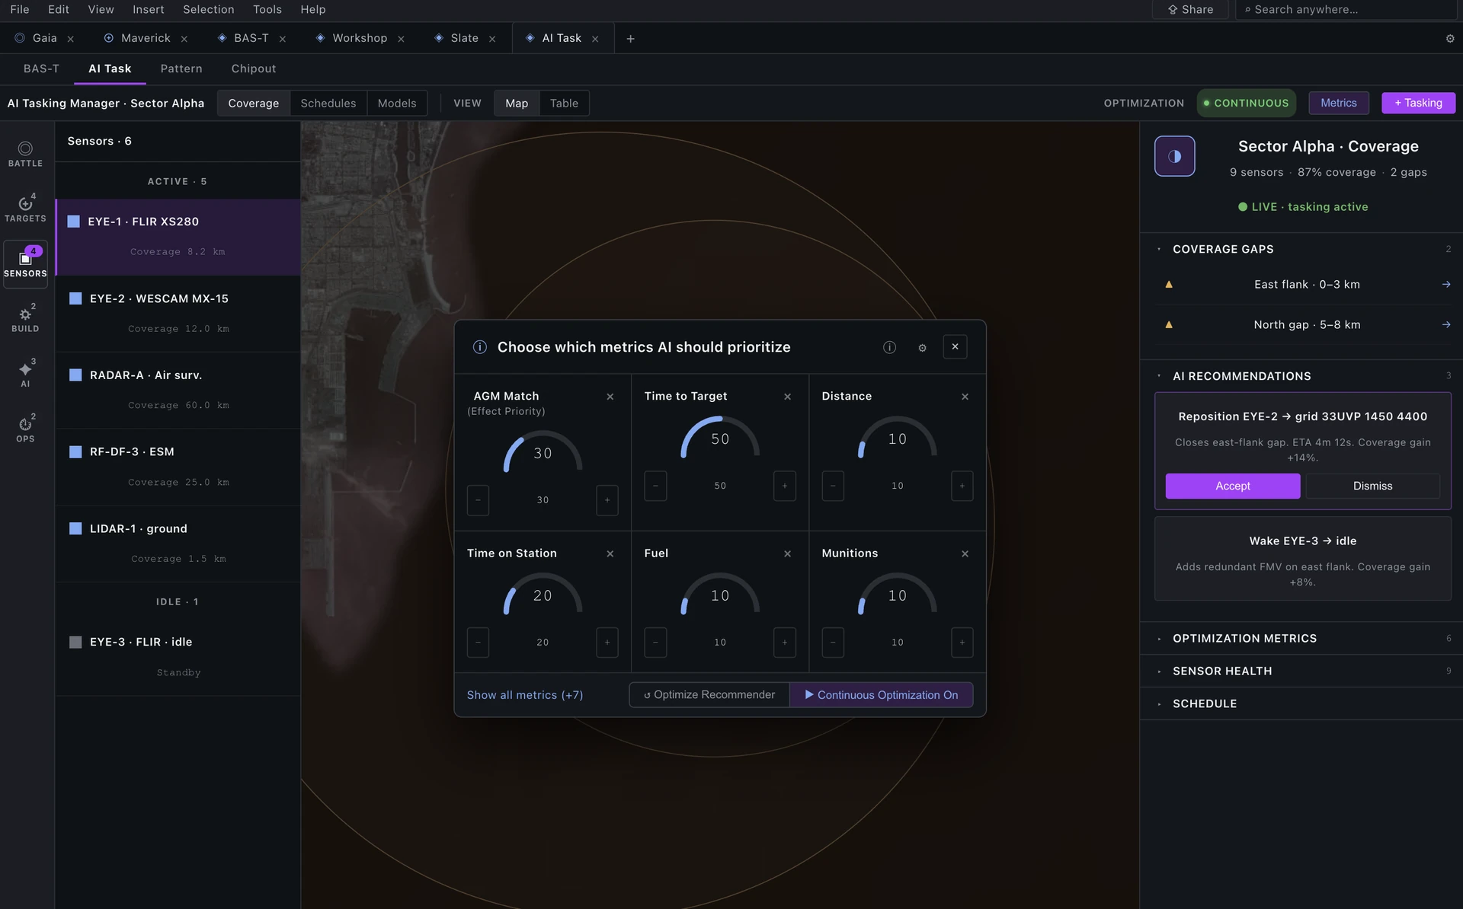Switch to the Pattern tab
This screenshot has width=1463, height=909.
[x=181, y=69]
